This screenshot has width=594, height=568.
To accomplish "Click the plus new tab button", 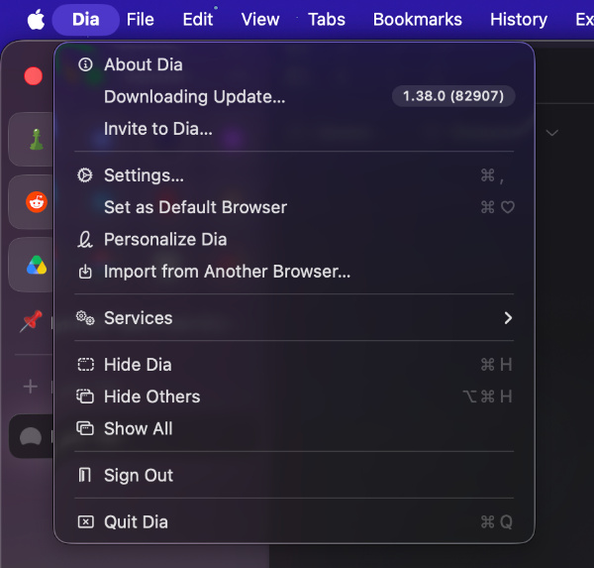I will click(x=31, y=387).
